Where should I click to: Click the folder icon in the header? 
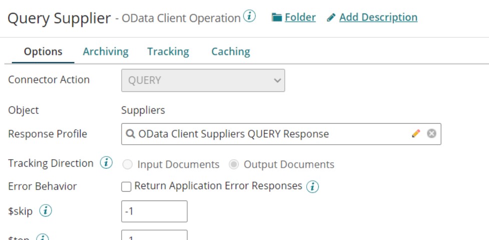tap(276, 17)
